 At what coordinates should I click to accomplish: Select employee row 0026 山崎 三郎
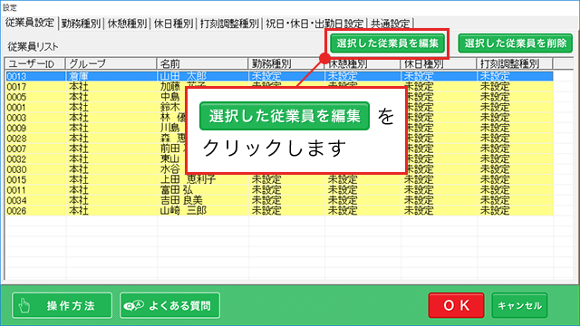[279, 211]
